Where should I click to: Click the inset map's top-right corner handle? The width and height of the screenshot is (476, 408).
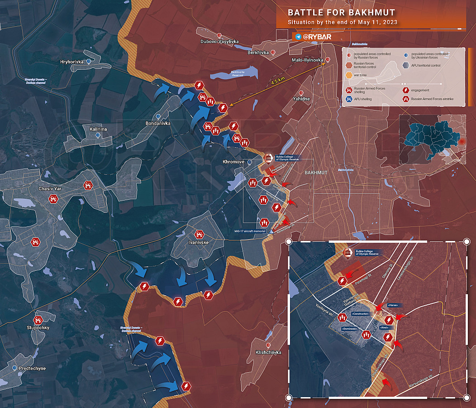466,241
